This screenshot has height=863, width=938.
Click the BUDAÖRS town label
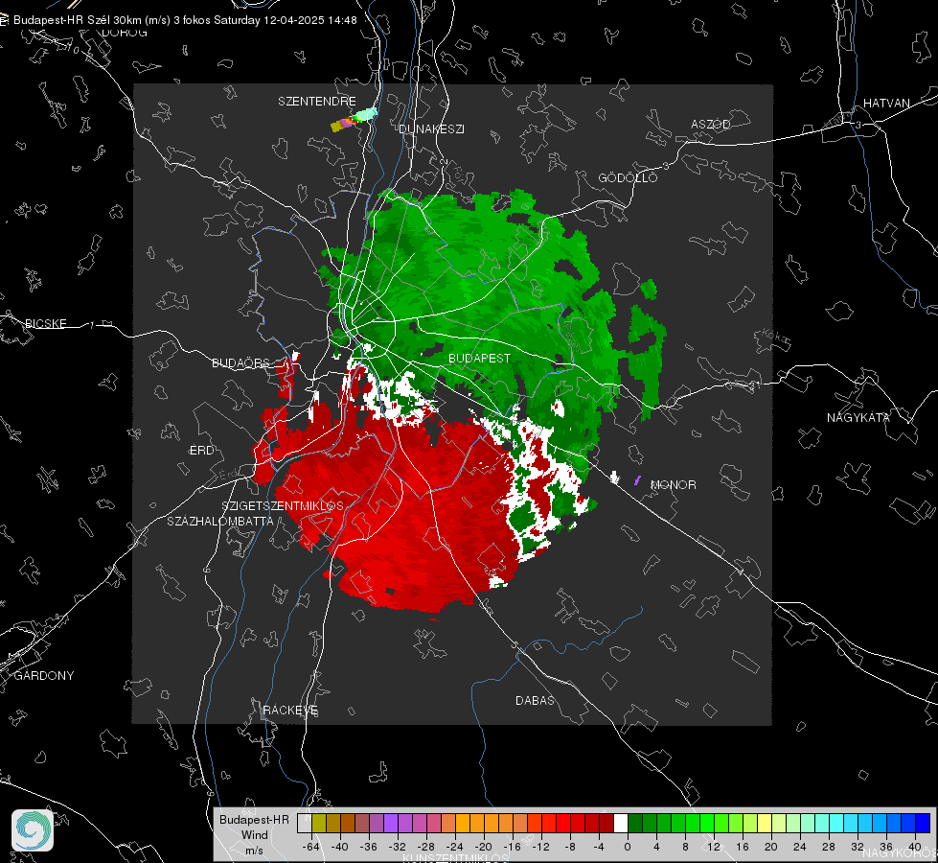coord(240,362)
